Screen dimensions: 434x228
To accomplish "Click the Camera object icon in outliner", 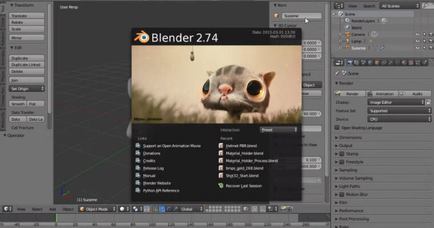I will [348, 34].
